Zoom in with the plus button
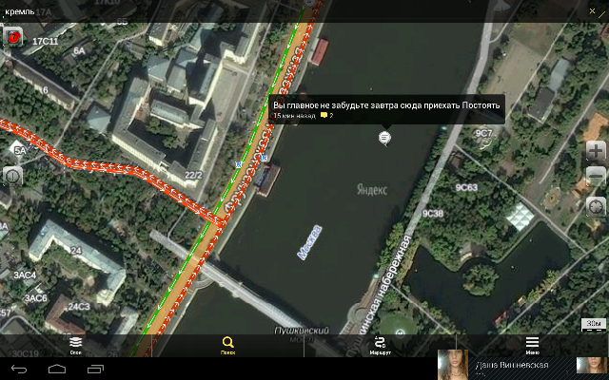 point(596,151)
